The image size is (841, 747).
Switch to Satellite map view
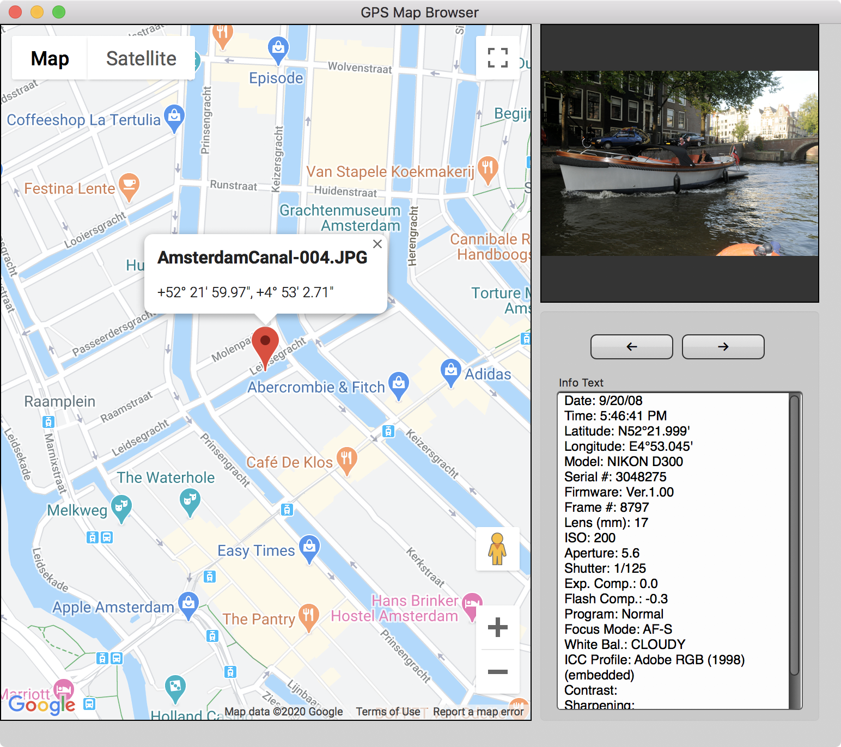(141, 58)
